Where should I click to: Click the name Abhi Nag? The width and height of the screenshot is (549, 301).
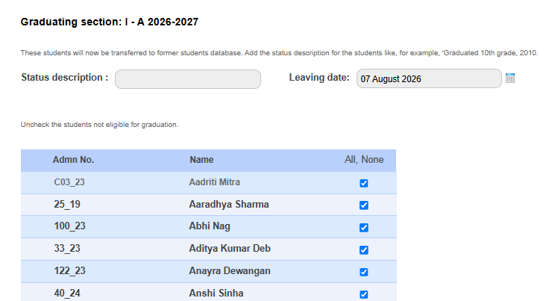210,226
